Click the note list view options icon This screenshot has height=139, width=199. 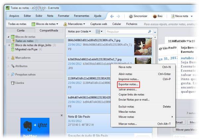click(x=98, y=32)
